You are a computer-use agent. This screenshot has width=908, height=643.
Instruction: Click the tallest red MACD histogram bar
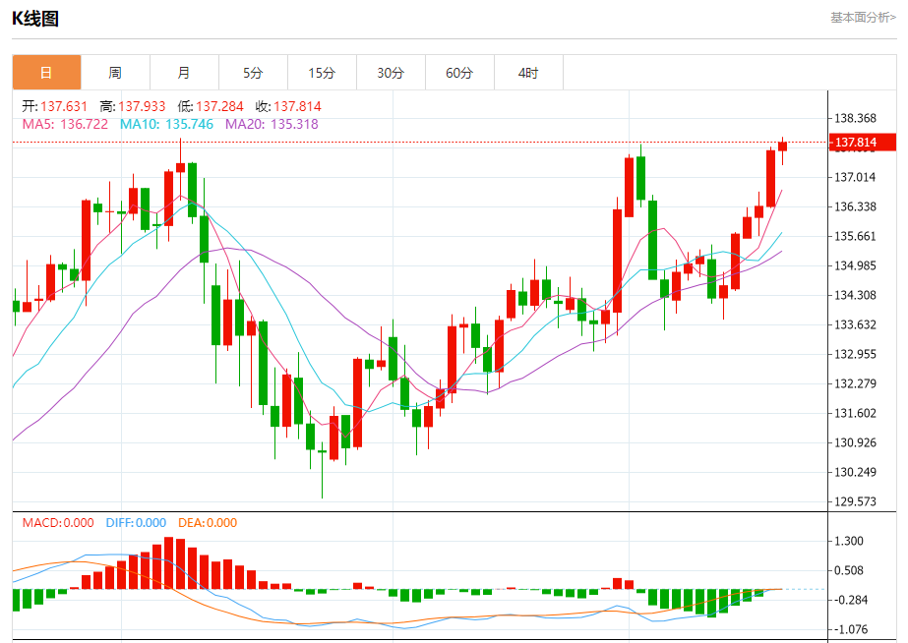(169, 563)
